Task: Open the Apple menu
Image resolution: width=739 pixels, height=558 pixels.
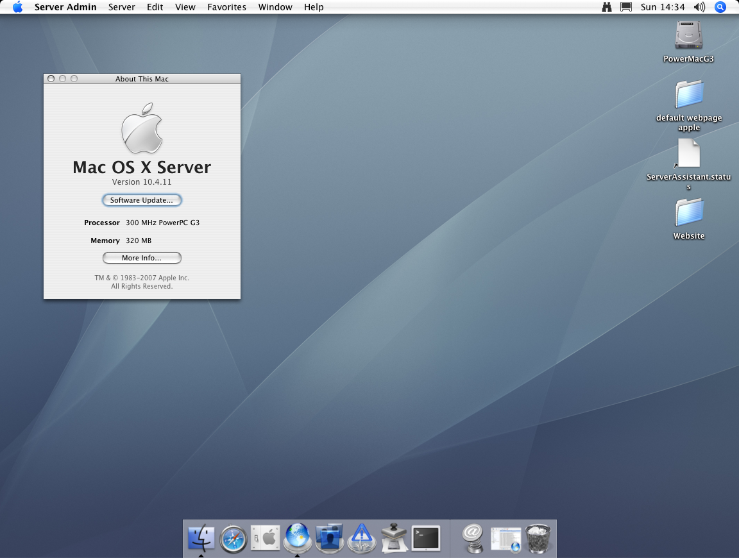Action: pos(17,7)
